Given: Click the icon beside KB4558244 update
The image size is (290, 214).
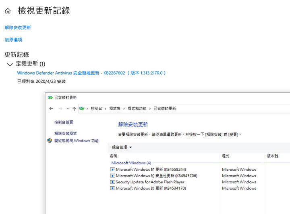Looking at the screenshot, I should tap(112, 169).
